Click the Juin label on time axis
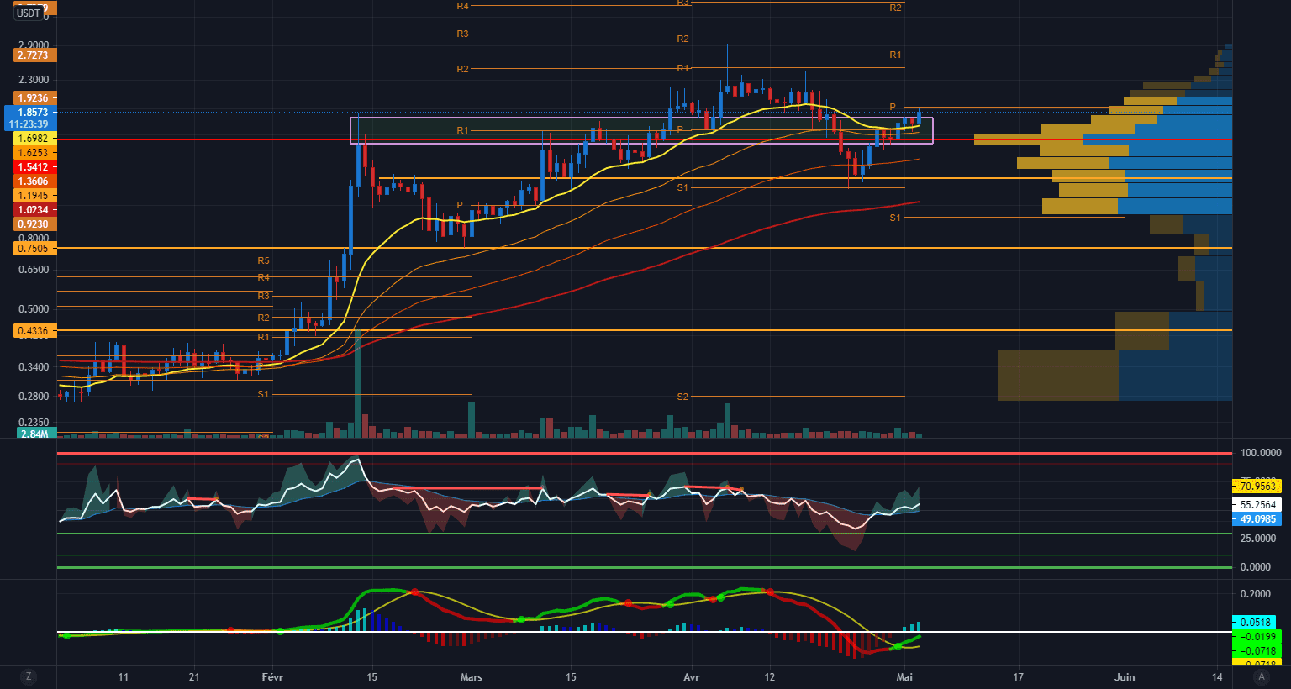The height and width of the screenshot is (689, 1291). click(x=1125, y=677)
